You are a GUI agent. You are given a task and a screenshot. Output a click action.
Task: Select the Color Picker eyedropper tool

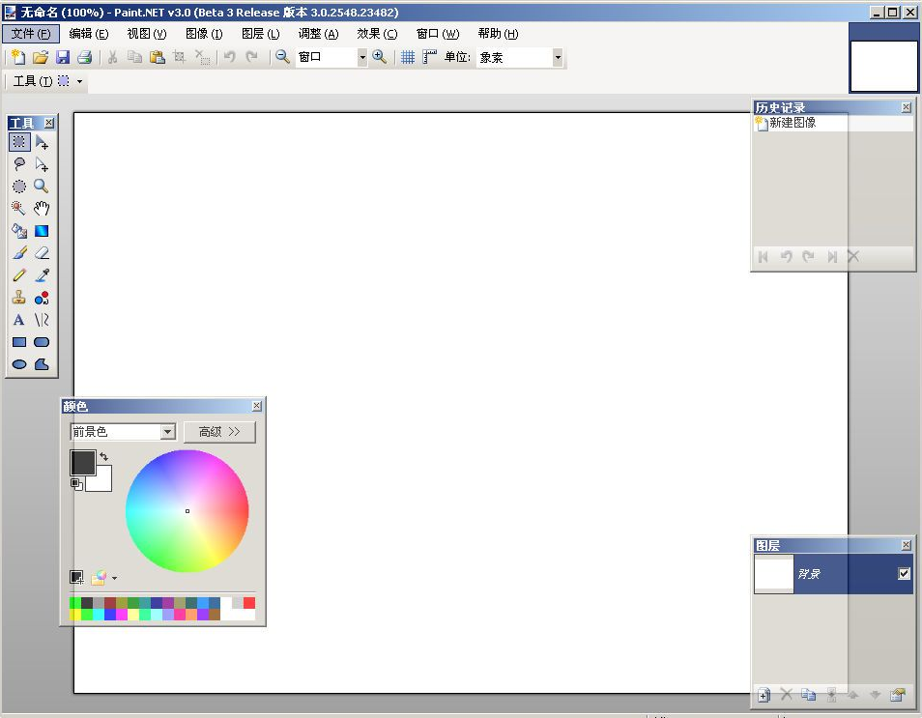tap(42, 275)
